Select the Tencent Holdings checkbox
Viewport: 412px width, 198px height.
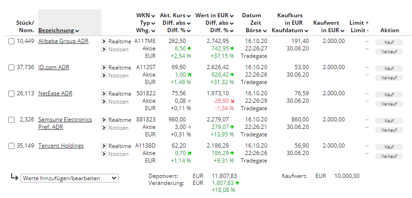coord(11,146)
